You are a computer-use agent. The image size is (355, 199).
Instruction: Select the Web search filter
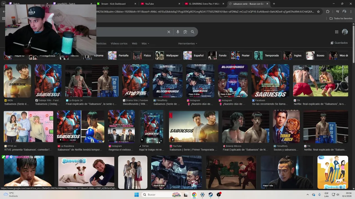click(x=135, y=43)
